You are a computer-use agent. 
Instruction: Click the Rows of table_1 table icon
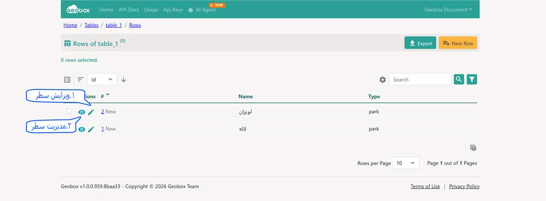coord(68,44)
